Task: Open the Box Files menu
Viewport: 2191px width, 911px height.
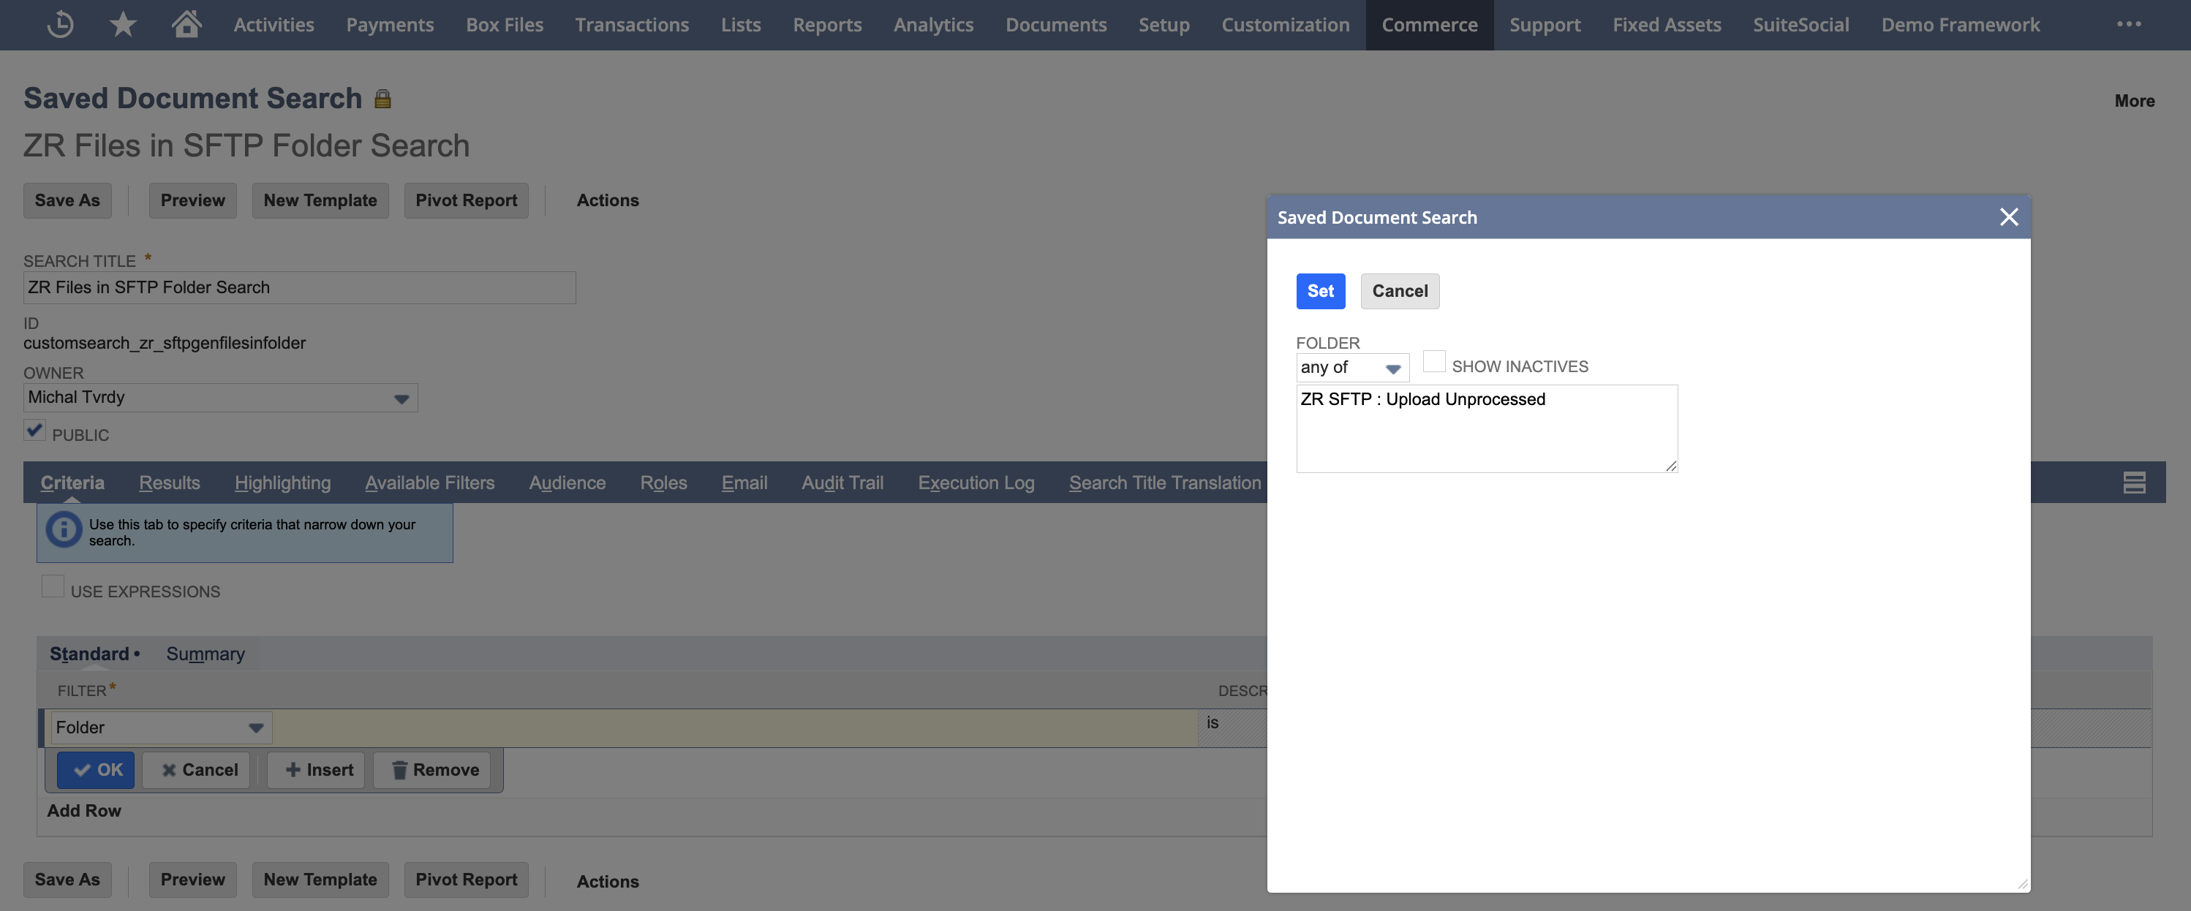Action: click(505, 25)
